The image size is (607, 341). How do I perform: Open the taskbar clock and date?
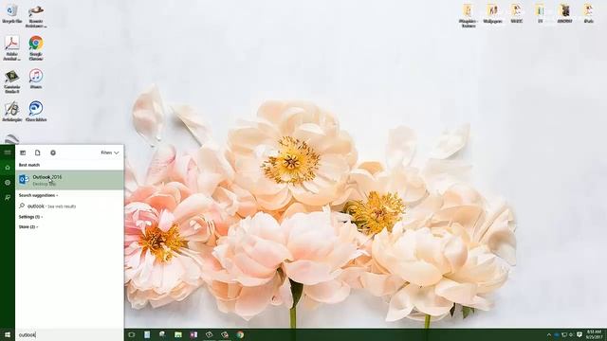tap(594, 334)
